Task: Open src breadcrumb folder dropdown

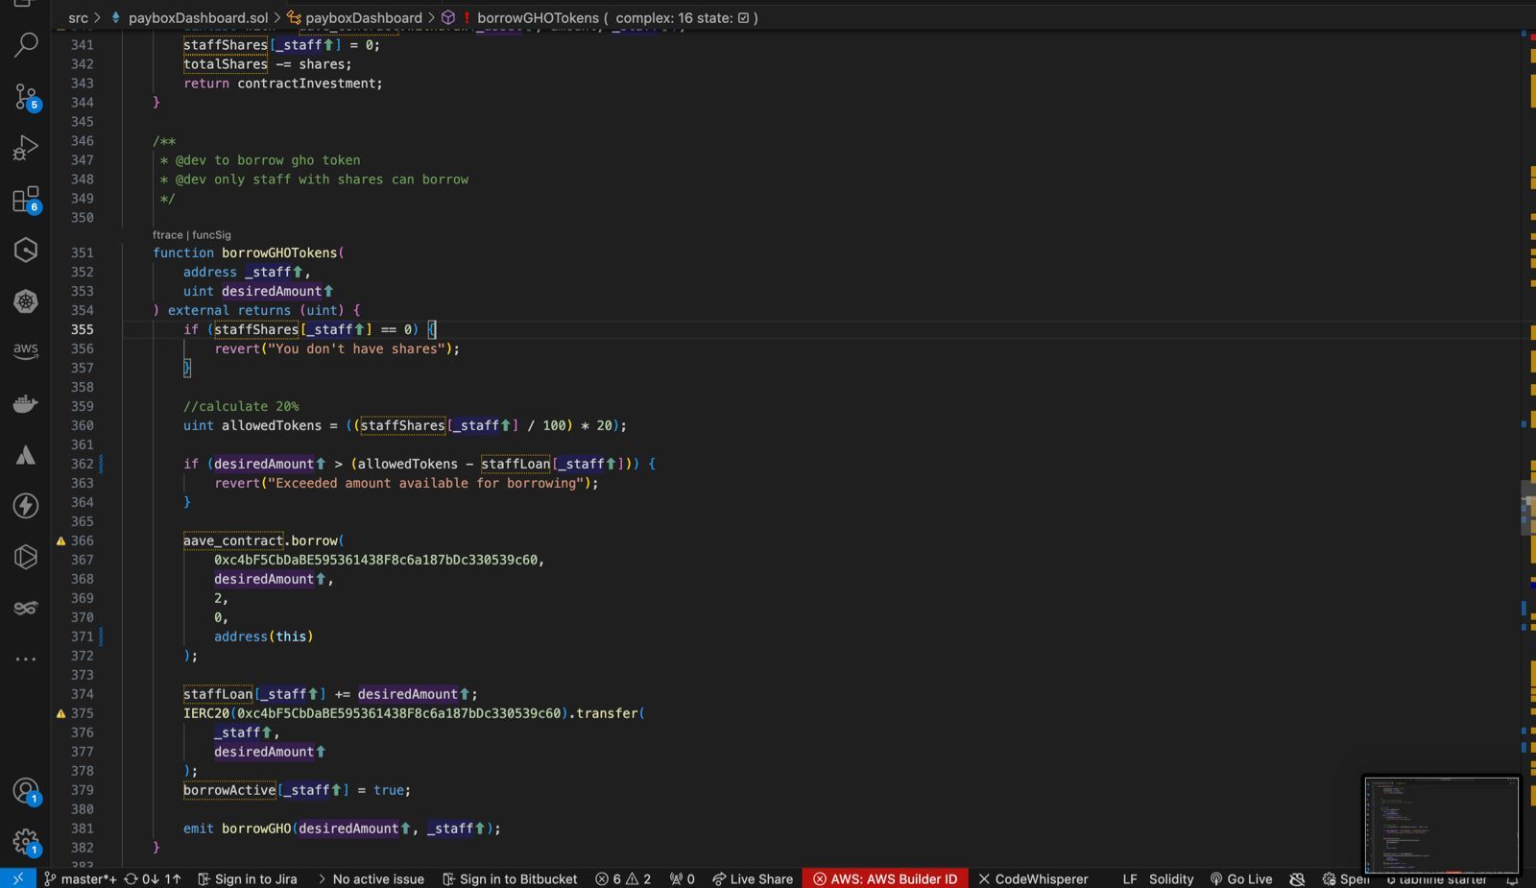Action: [78, 17]
